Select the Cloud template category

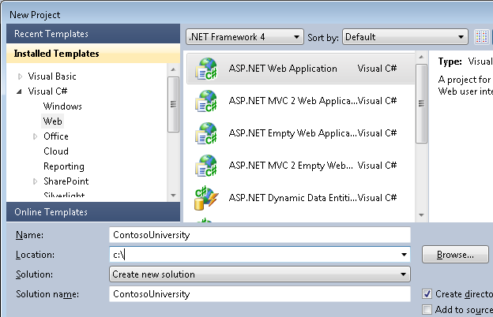(x=56, y=151)
